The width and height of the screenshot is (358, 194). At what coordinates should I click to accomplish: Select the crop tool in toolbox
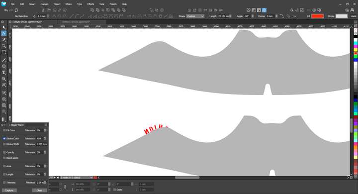click(4, 46)
